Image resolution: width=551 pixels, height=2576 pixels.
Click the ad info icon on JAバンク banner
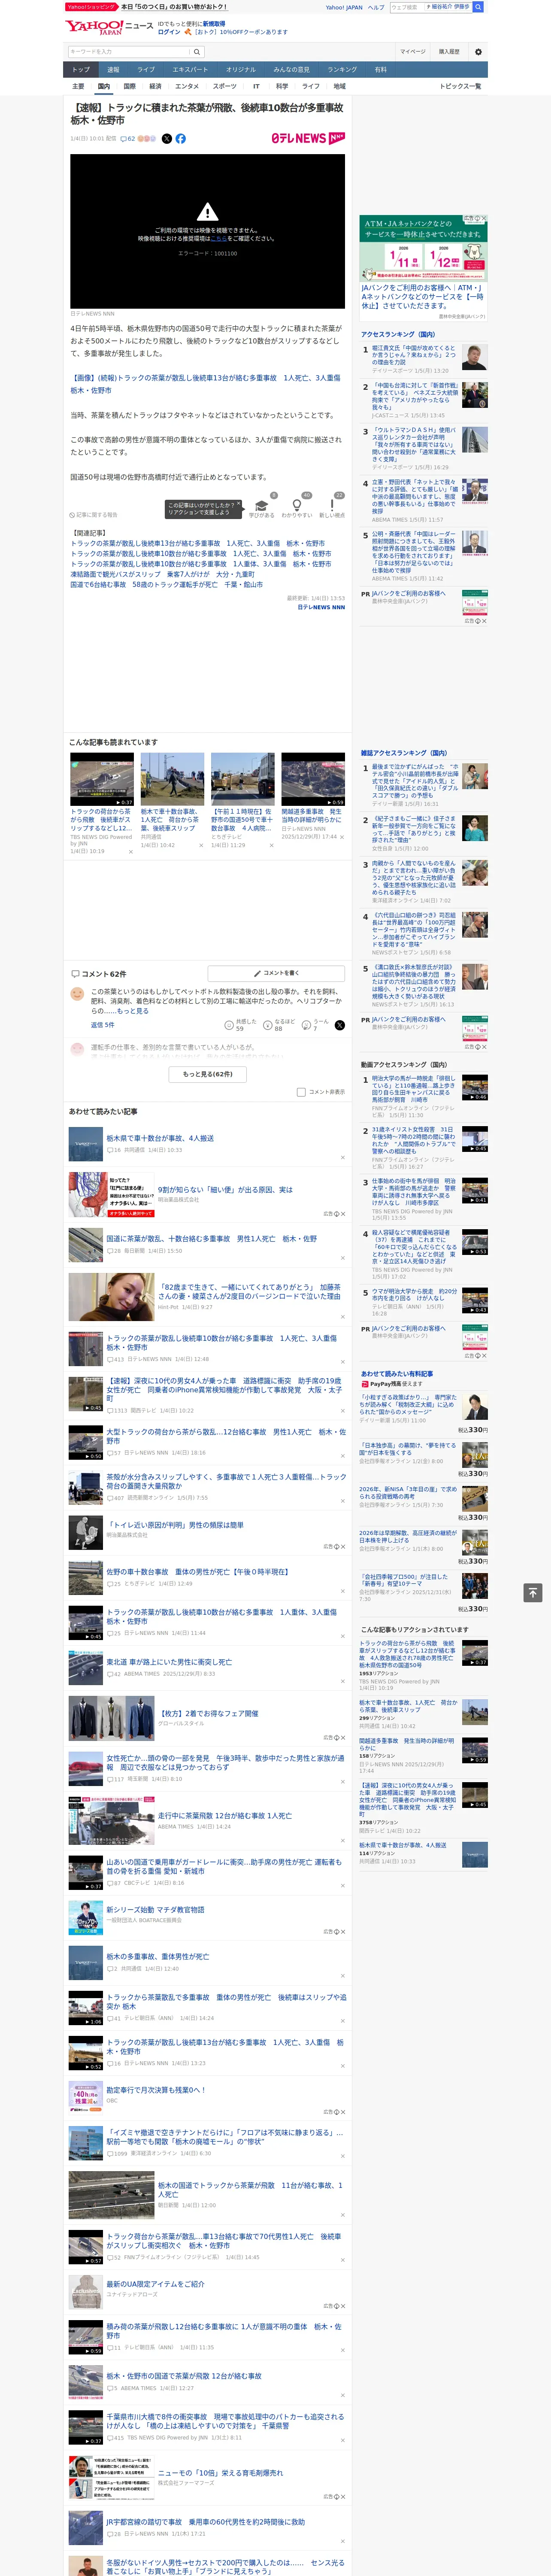click(x=477, y=219)
